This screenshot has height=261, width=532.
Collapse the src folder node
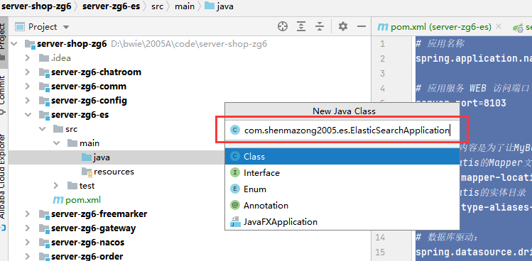tap(42, 129)
